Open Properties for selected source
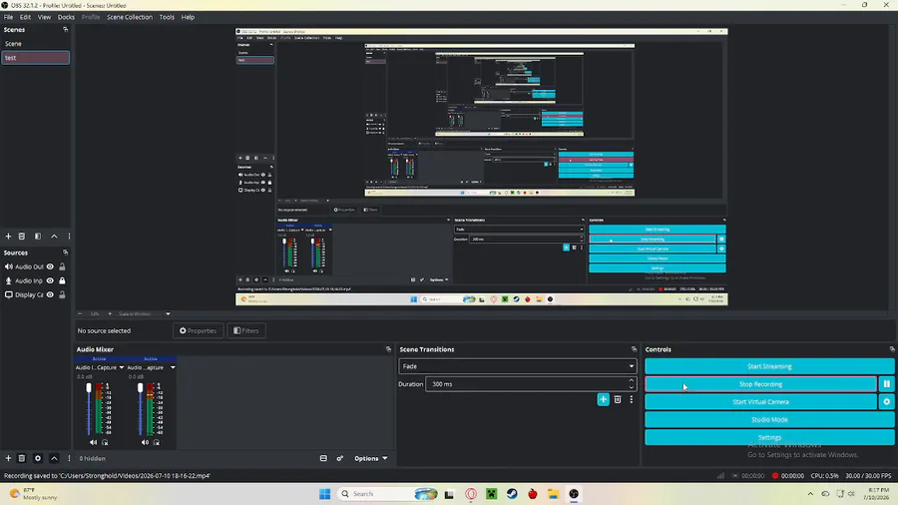The image size is (898, 505). pos(199,330)
